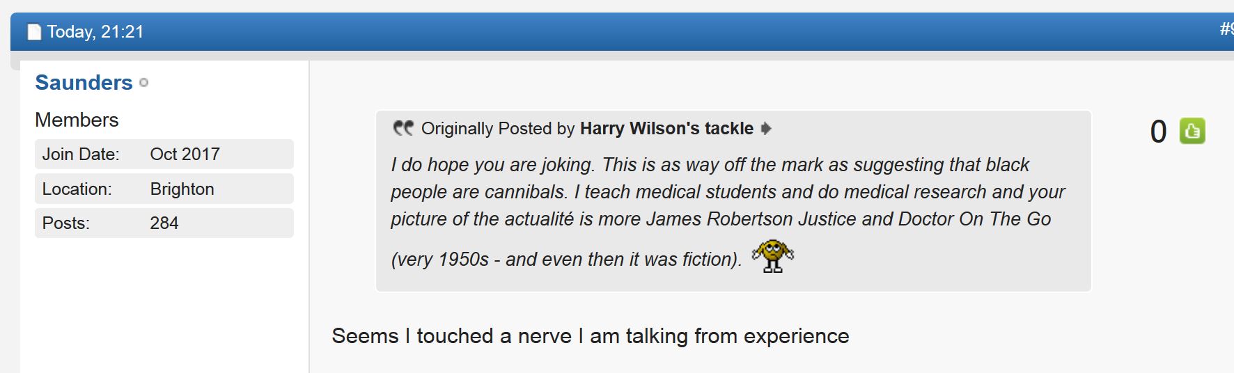Click the Members user title text
Viewport: 1234px width, 373px height.
point(77,120)
